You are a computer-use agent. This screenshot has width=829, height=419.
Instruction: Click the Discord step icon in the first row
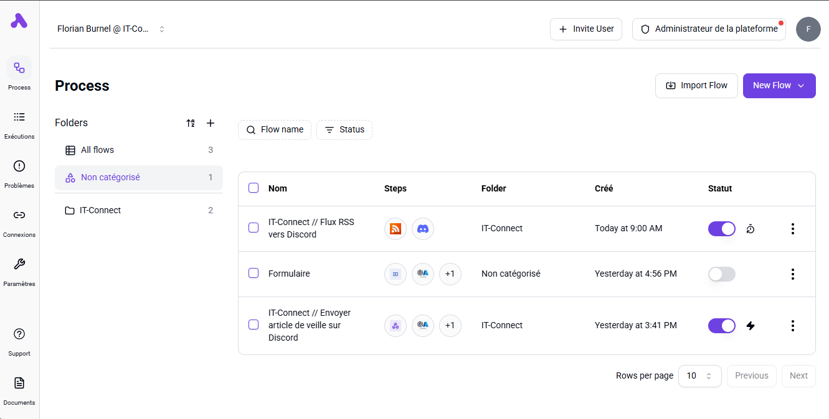click(423, 228)
